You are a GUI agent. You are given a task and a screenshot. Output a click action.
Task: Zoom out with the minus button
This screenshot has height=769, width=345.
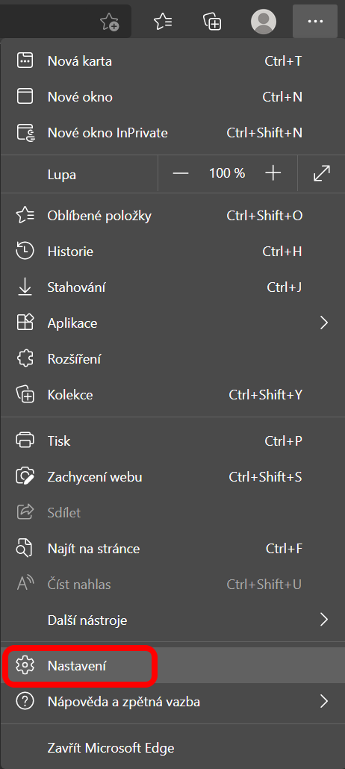coord(181,173)
